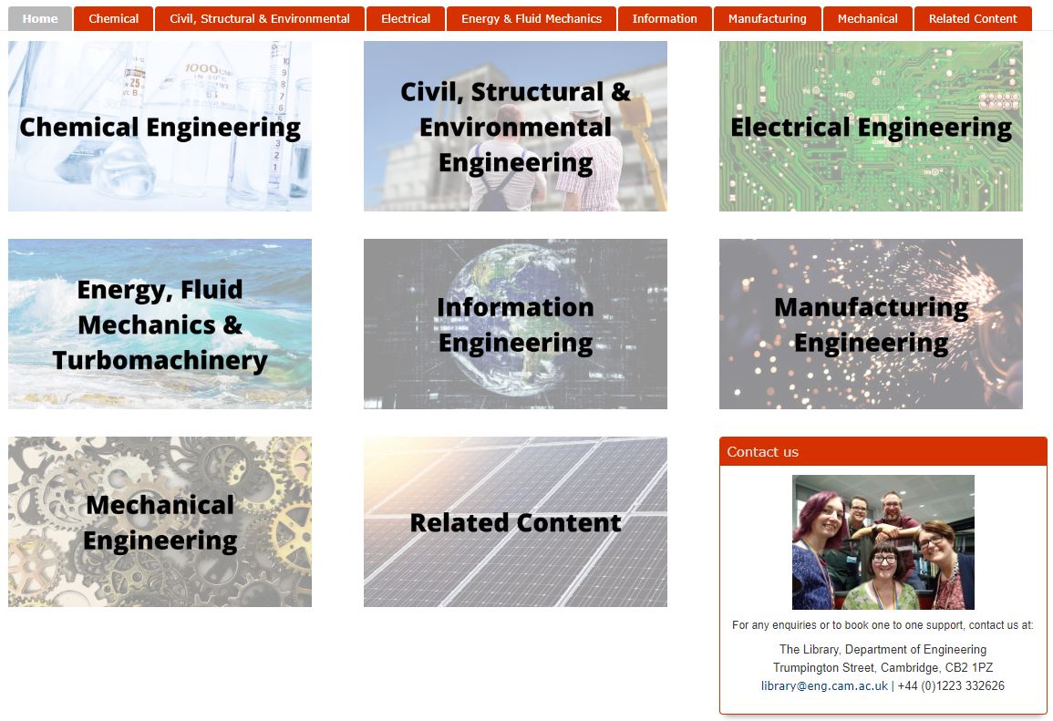The image size is (1053, 721).
Task: Click the library team staff photo
Action: (x=883, y=541)
